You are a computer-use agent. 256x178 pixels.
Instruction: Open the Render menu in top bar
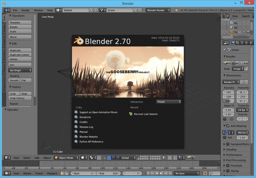(x=25, y=10)
